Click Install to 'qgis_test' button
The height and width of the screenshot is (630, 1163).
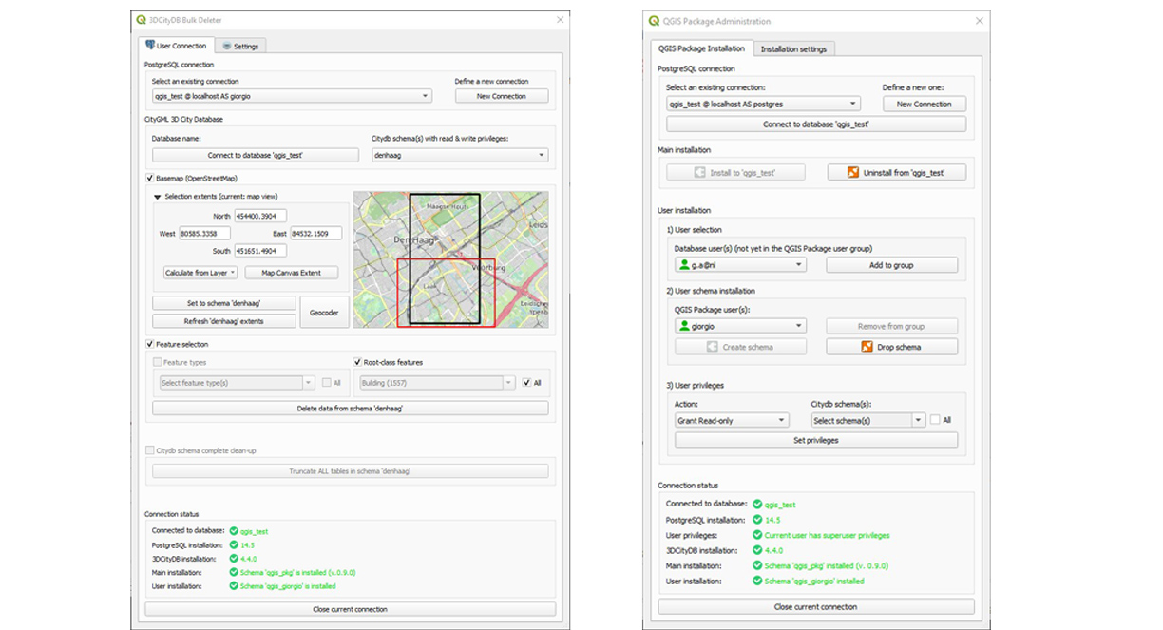click(x=736, y=173)
